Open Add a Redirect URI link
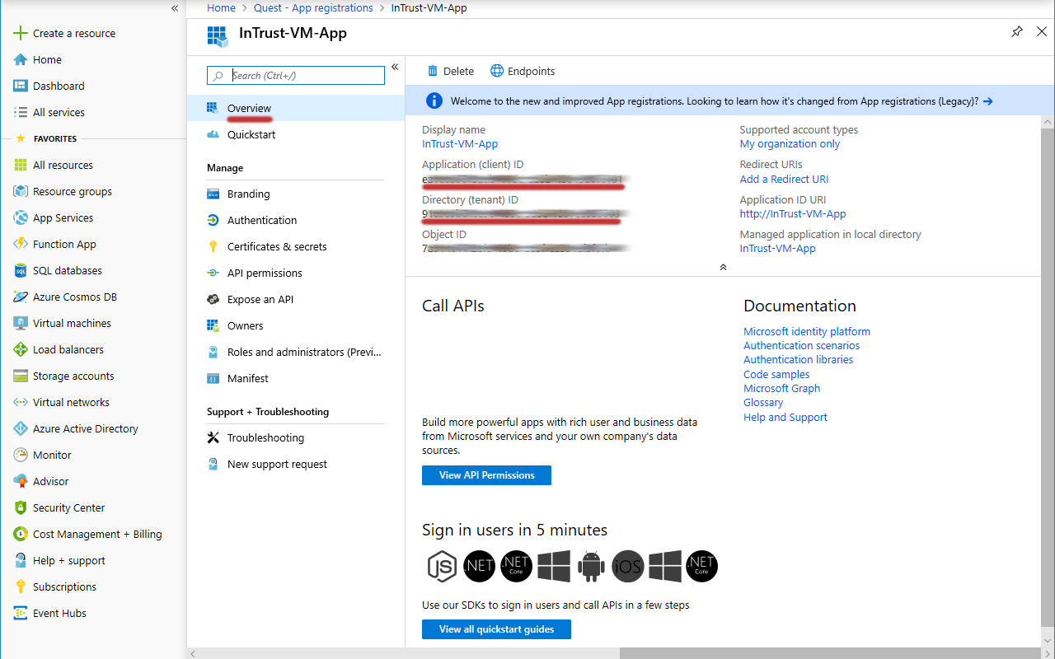The width and height of the screenshot is (1055, 659). 784,179
